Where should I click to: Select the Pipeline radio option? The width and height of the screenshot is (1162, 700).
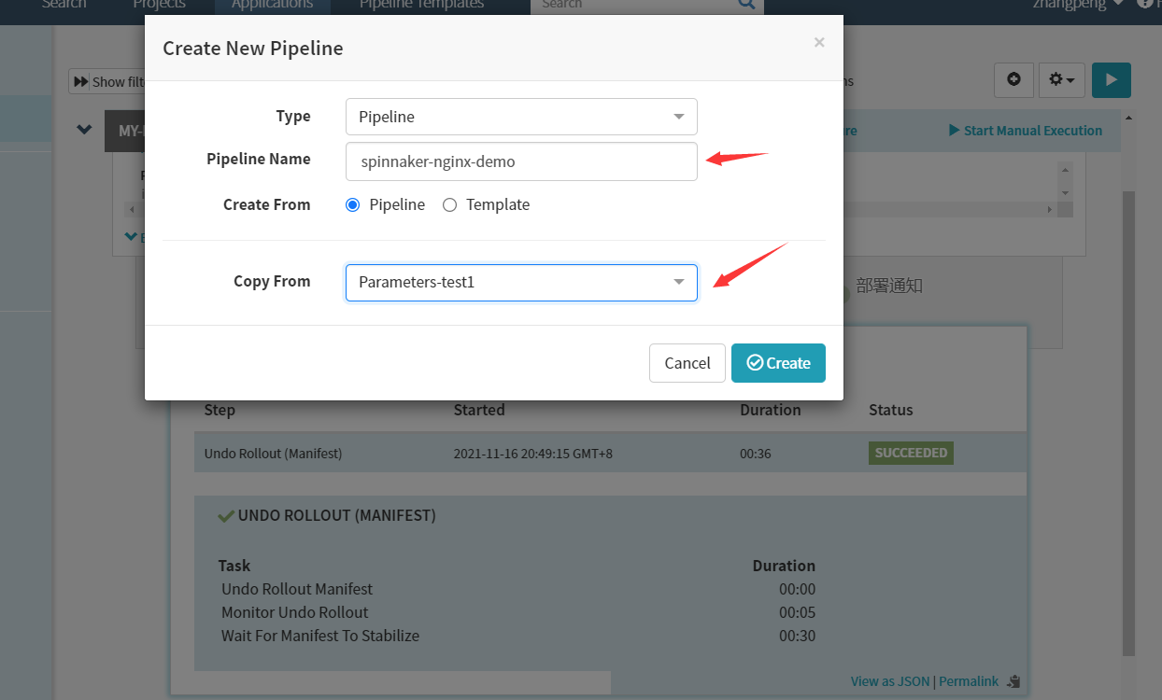(x=353, y=205)
